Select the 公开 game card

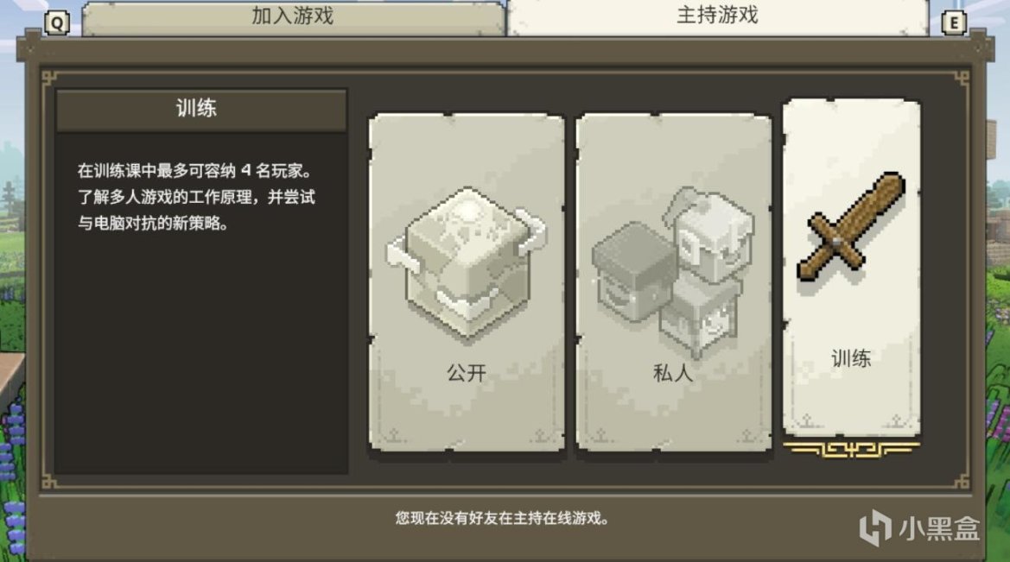(467, 282)
